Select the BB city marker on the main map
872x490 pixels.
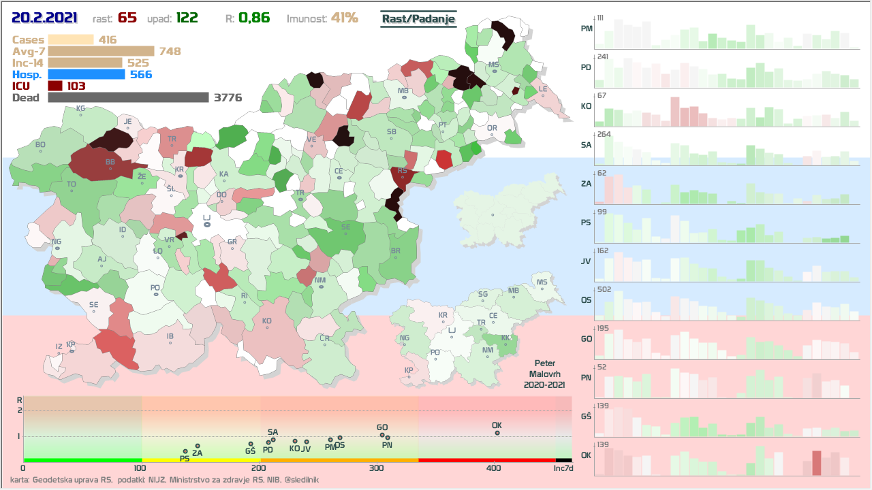(x=110, y=169)
